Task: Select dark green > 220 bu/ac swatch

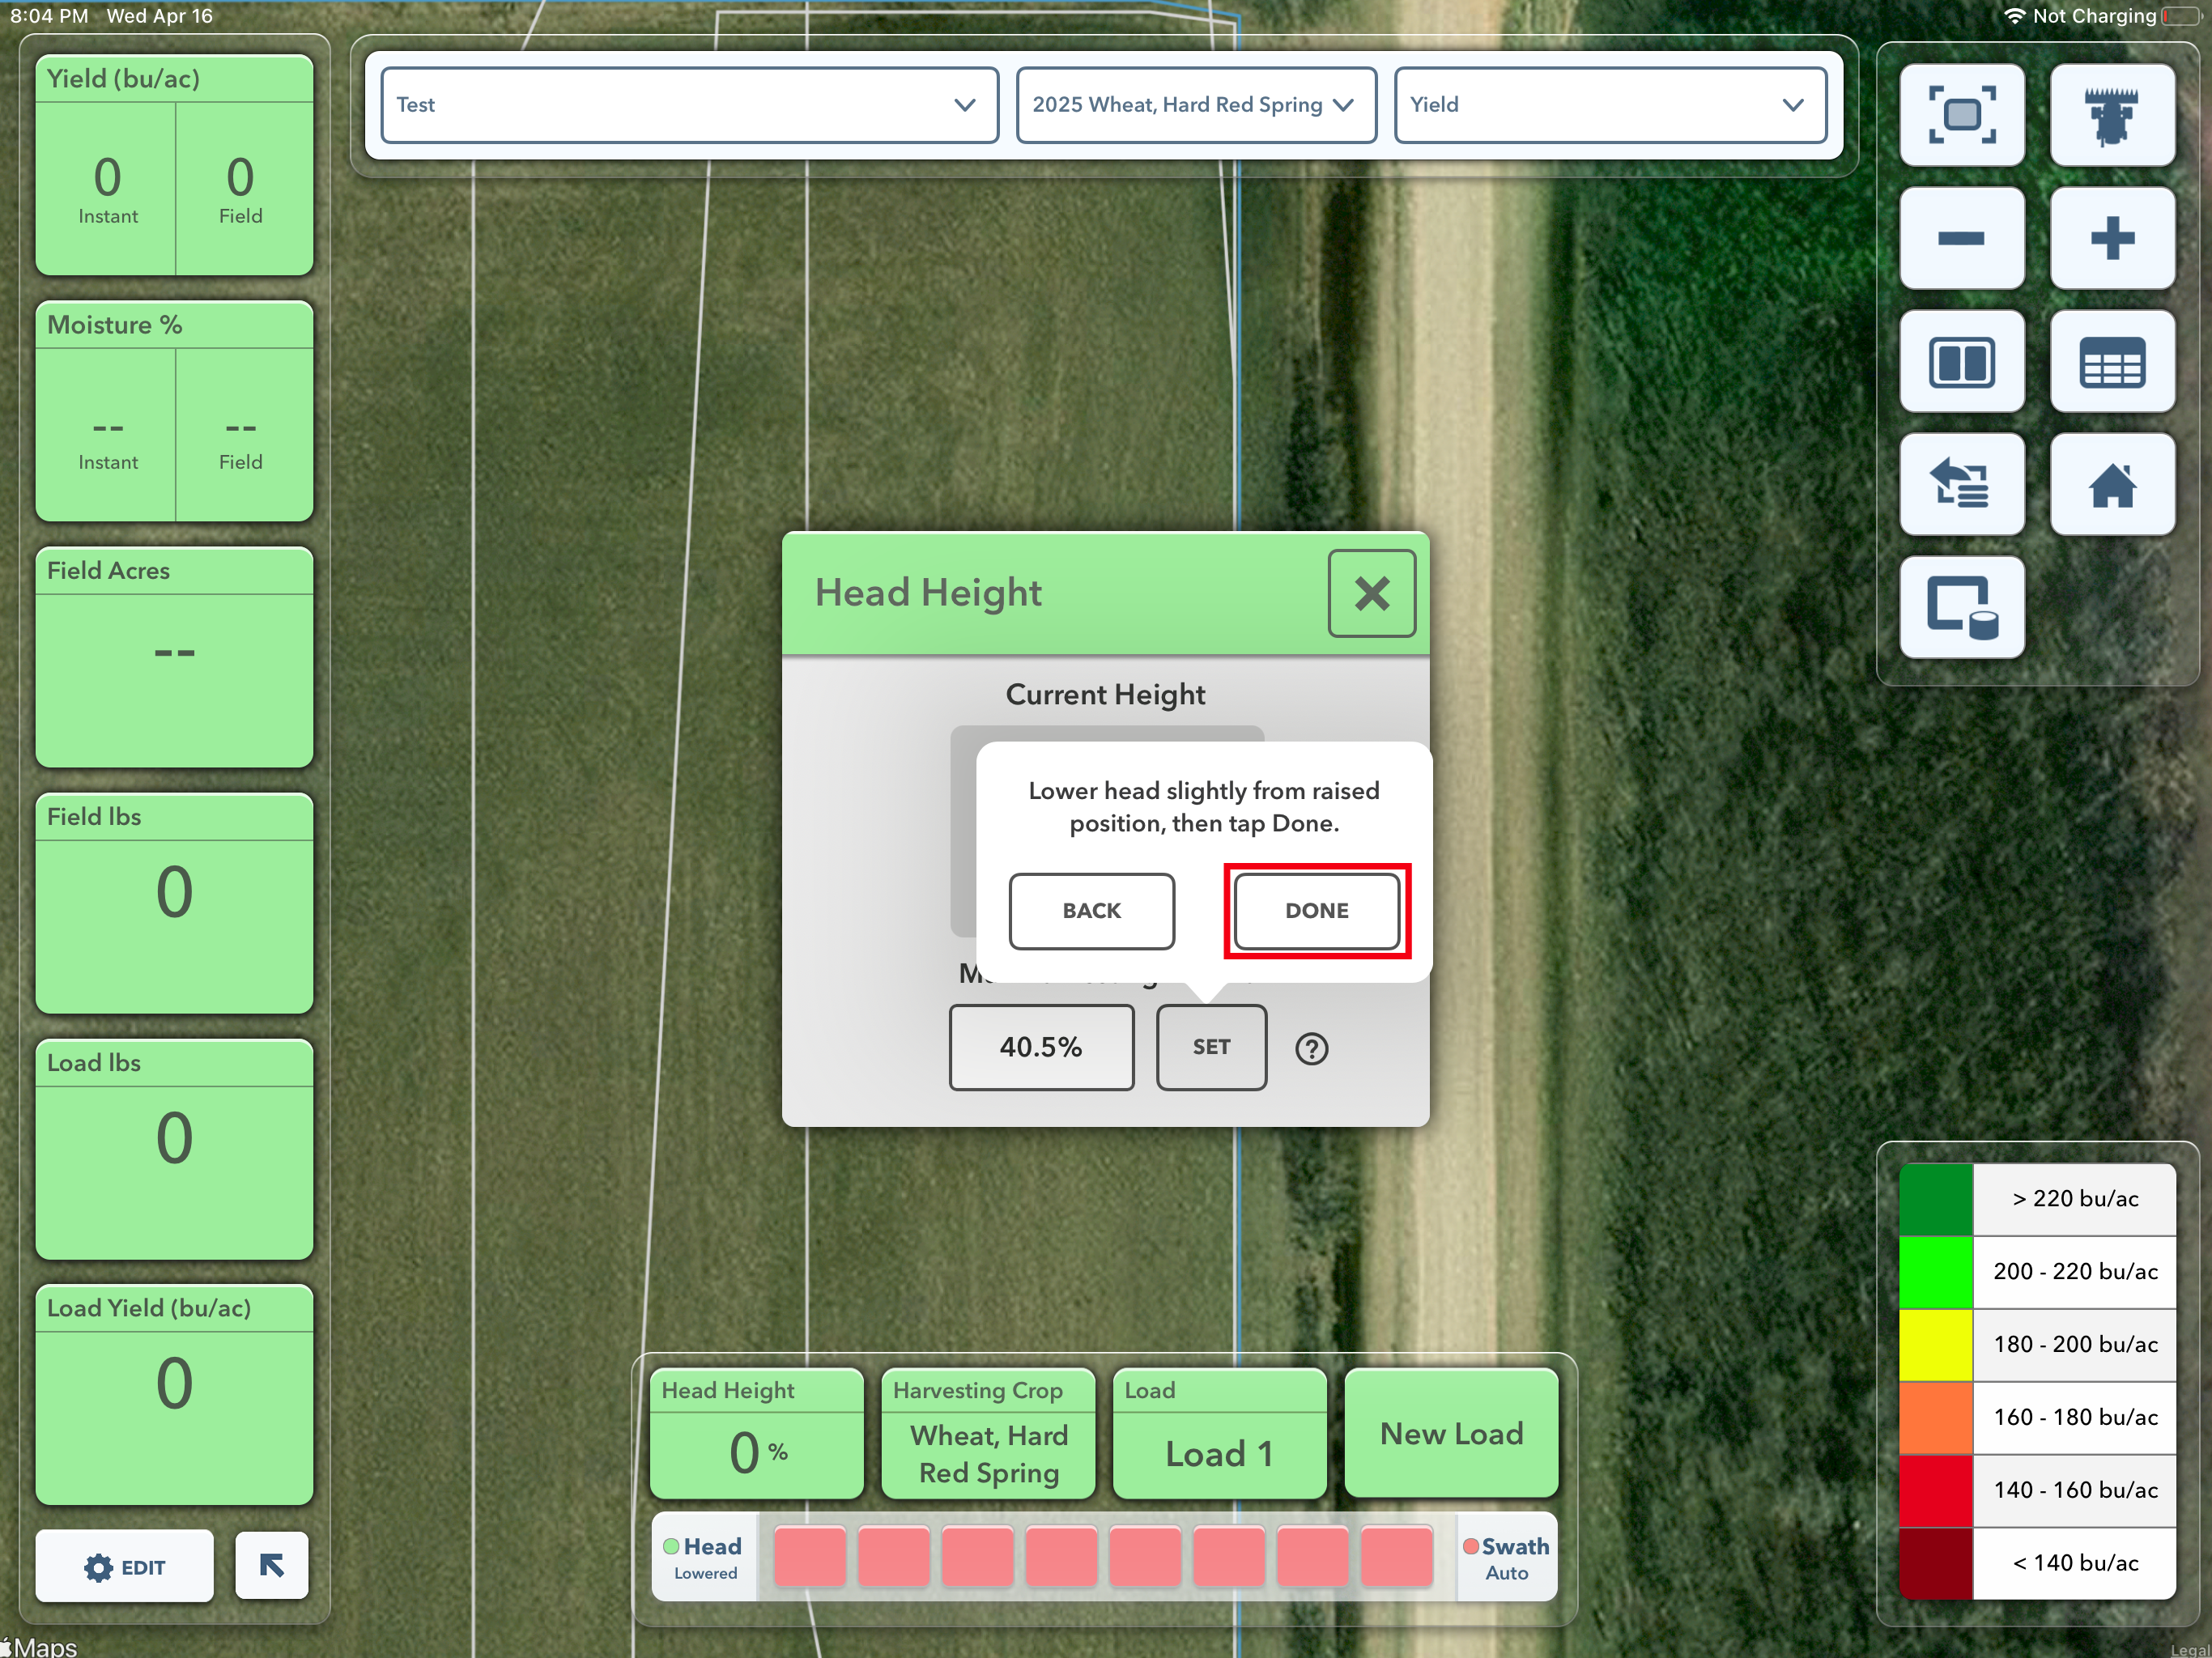Action: [x=1935, y=1198]
